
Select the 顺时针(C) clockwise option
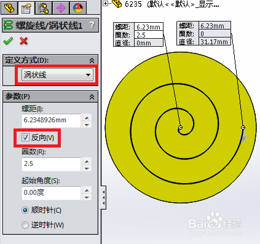coord(25,210)
